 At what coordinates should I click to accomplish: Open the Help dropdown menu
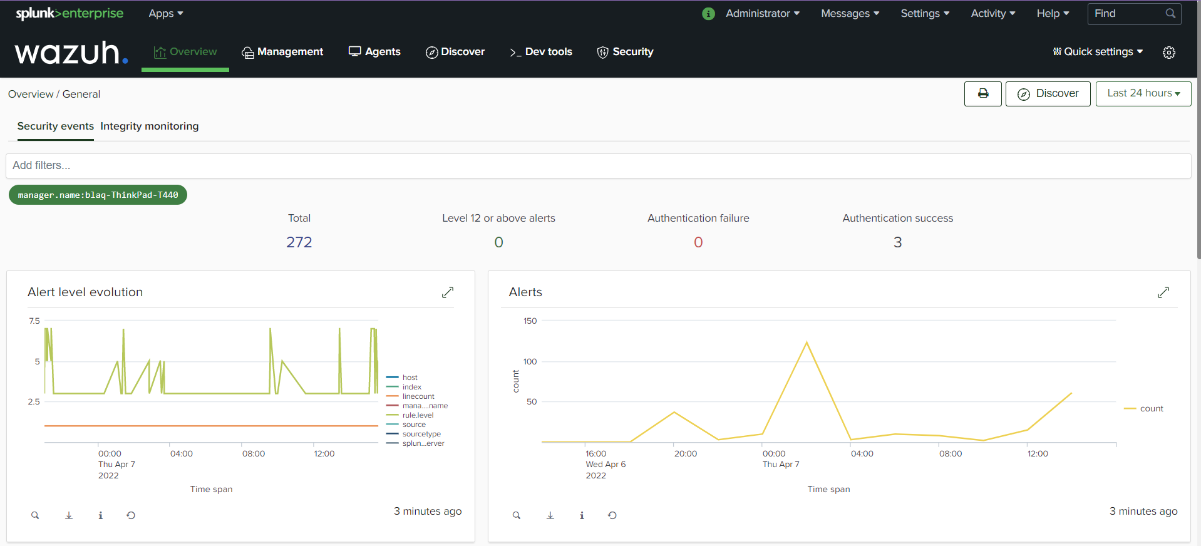(1053, 13)
